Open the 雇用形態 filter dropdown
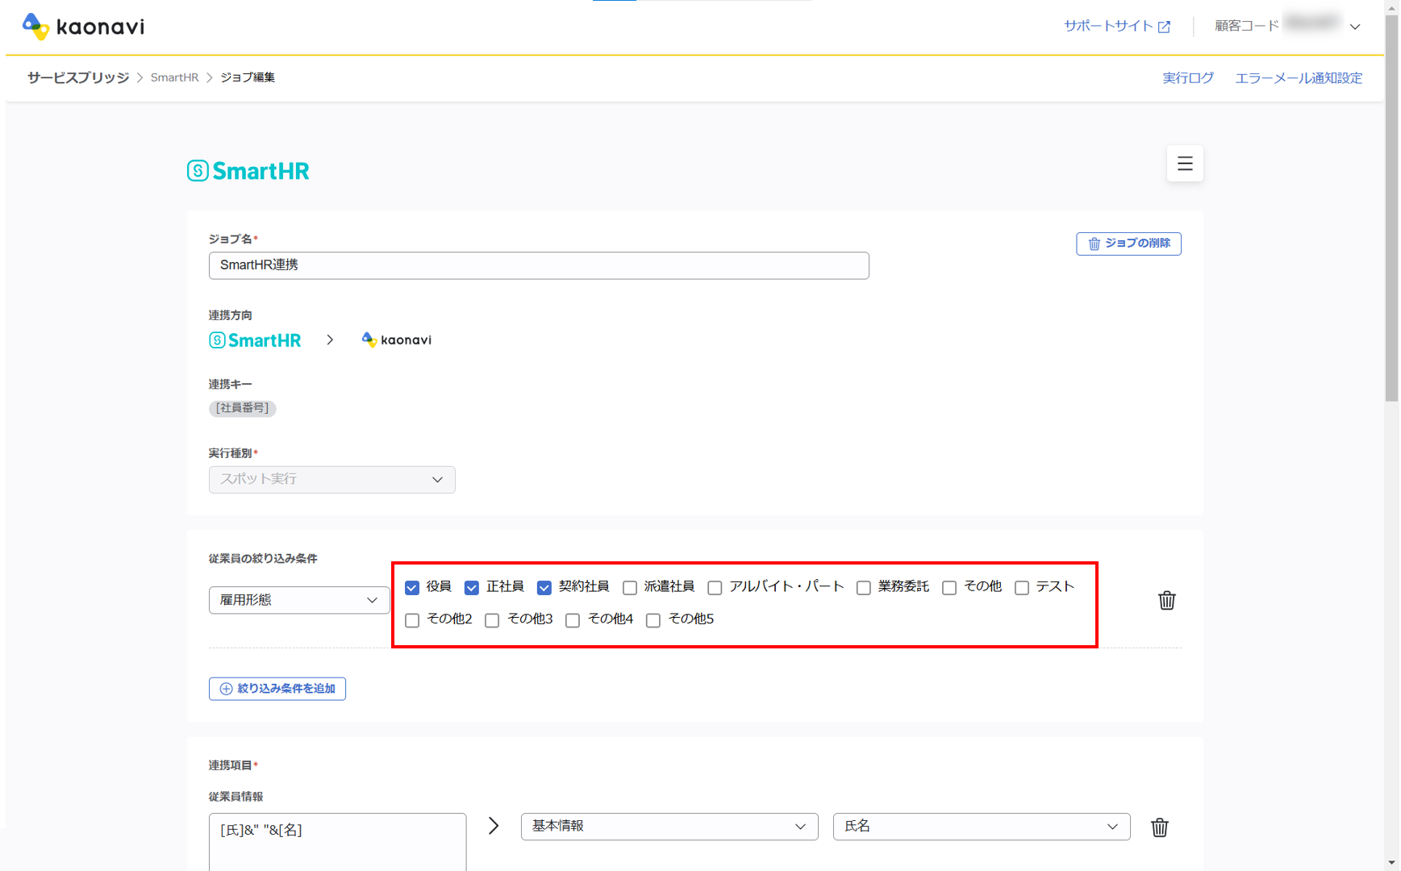The height and width of the screenshot is (871, 1401). click(x=299, y=600)
